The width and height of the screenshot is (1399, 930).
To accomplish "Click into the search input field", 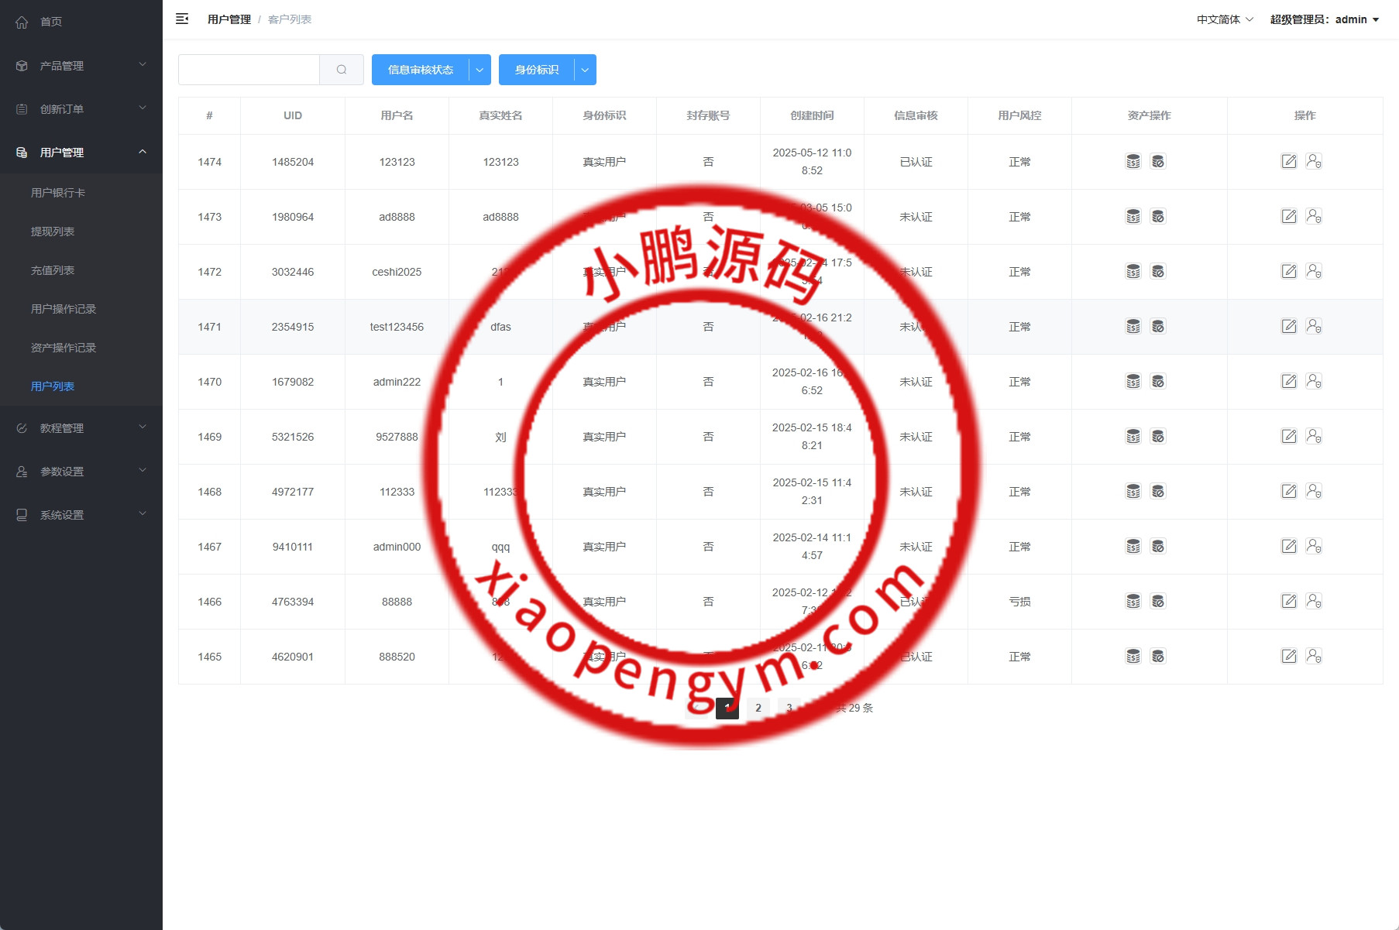I will coord(249,70).
